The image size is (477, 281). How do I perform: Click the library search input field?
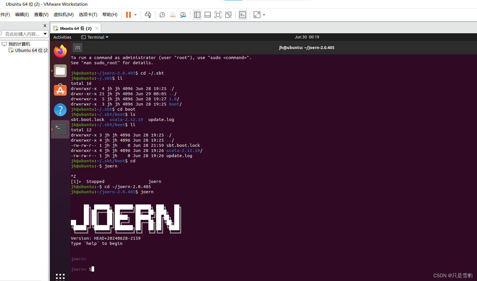coord(22,34)
